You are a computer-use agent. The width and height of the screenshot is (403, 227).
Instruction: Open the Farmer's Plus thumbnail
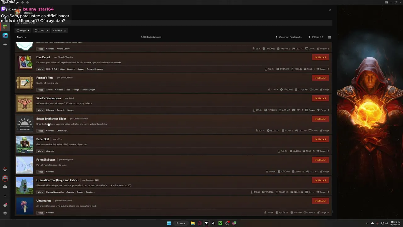click(25, 83)
